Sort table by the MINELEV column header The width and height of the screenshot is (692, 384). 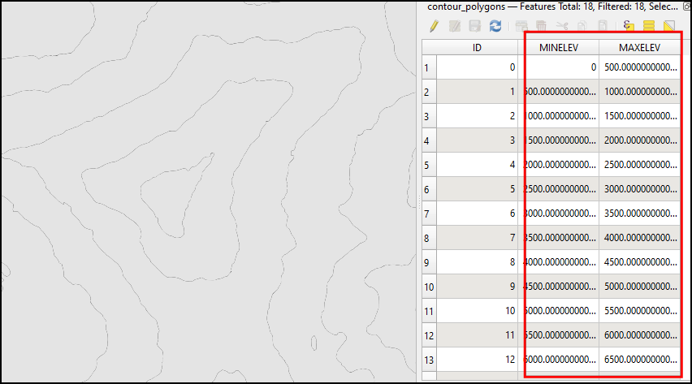pos(558,47)
